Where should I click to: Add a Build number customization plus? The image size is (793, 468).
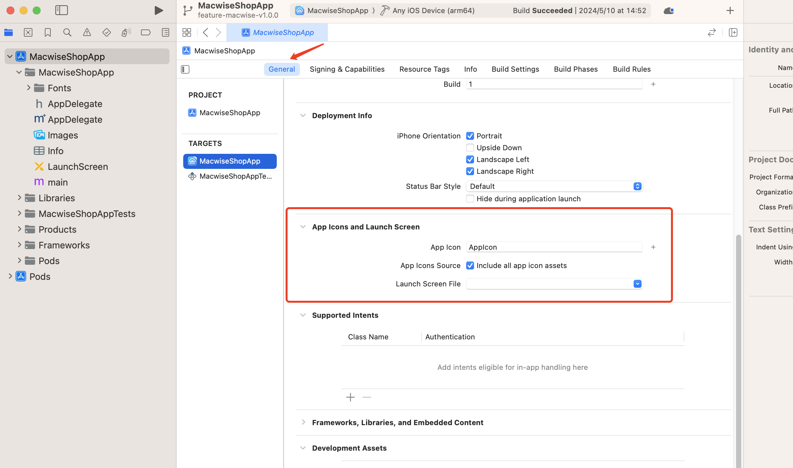click(x=653, y=84)
